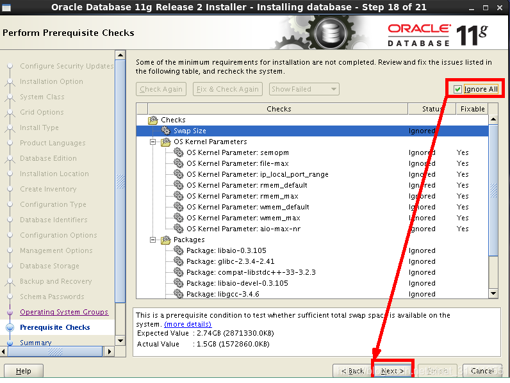Open the Show Failed dropdown
The height and width of the screenshot is (383, 510).
(304, 89)
